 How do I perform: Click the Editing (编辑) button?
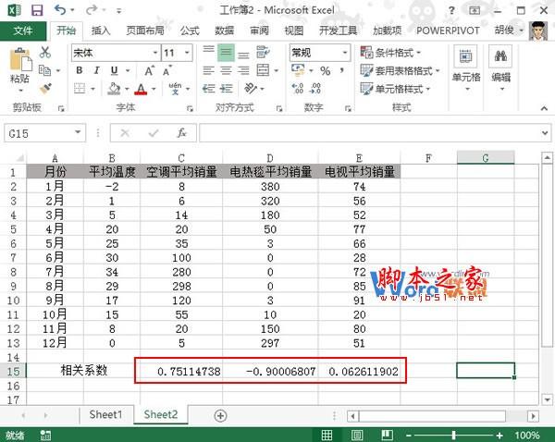500,68
